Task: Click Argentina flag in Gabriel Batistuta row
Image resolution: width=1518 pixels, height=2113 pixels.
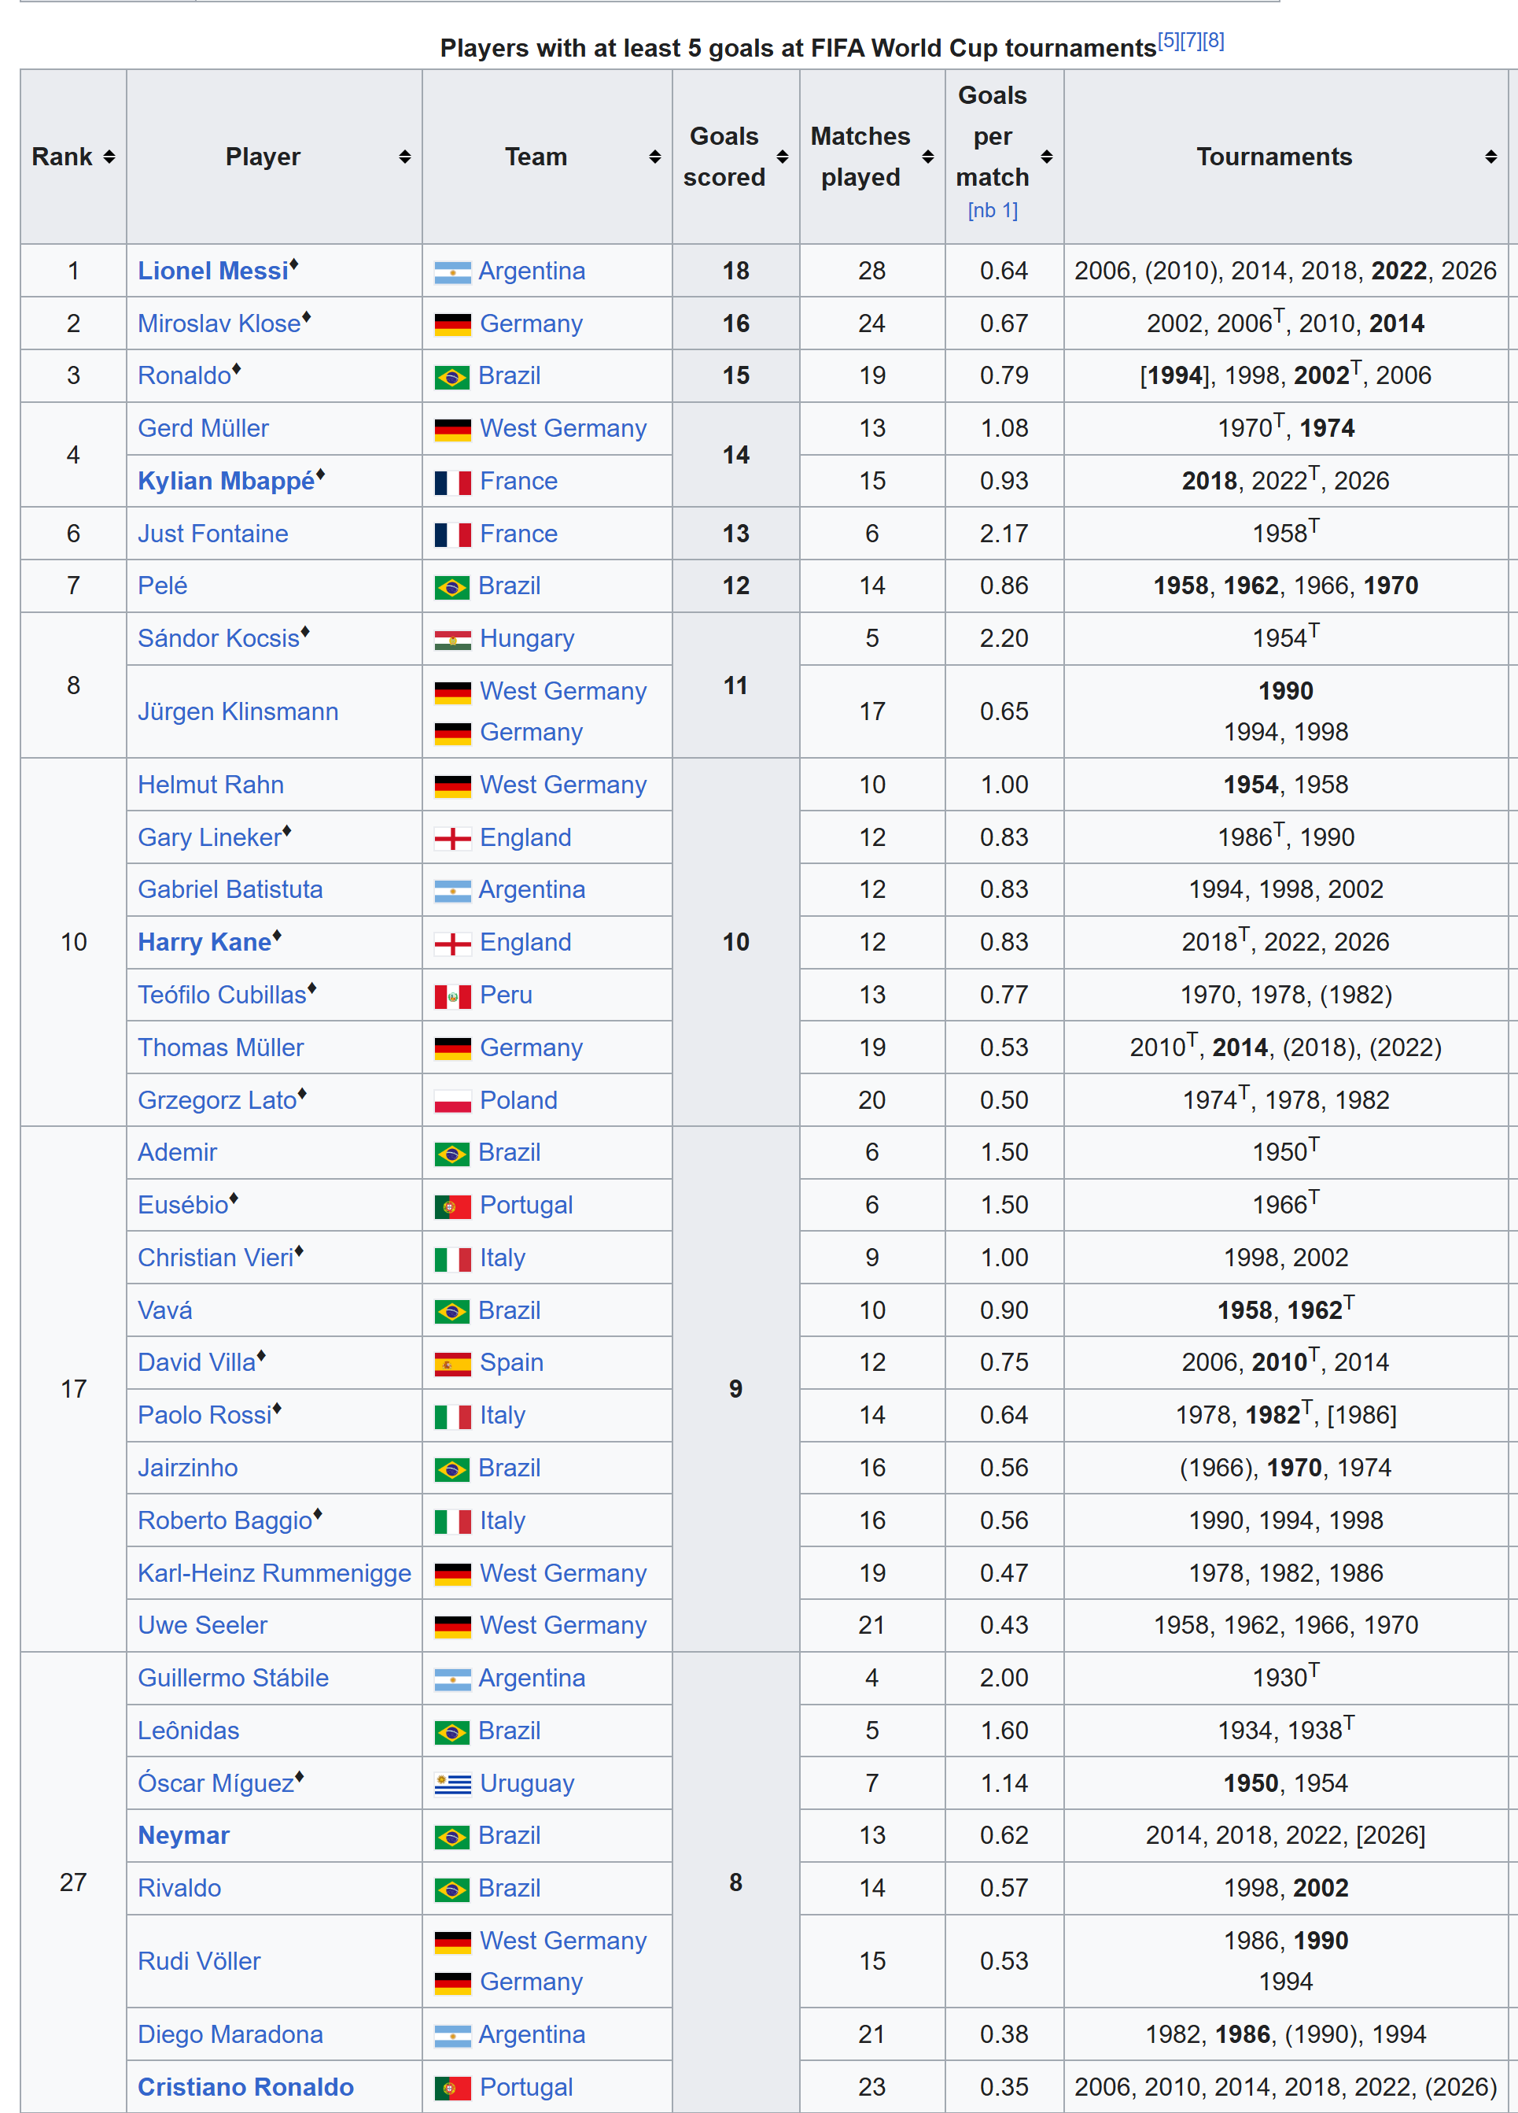Action: click(x=452, y=891)
